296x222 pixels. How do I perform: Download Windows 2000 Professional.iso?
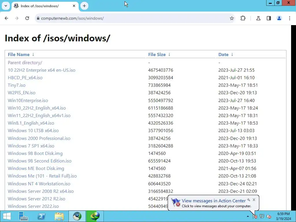coord(39,138)
